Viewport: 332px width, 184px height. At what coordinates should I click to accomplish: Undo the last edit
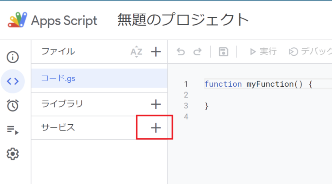181,52
